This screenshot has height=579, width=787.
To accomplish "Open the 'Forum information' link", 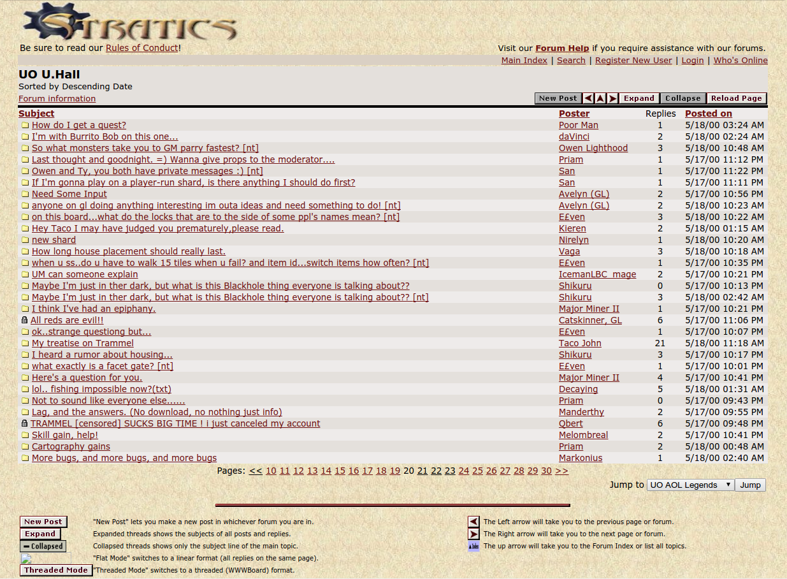I will (57, 99).
